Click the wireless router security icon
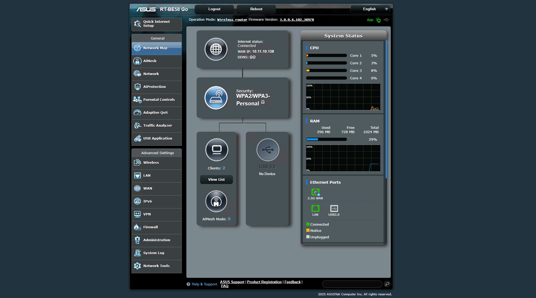536x298 pixels. 216,98
